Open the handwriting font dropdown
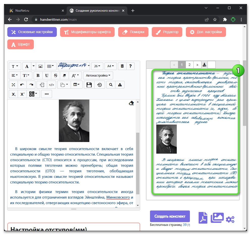This screenshot has height=235, width=251. pyautogui.click(x=74, y=66)
